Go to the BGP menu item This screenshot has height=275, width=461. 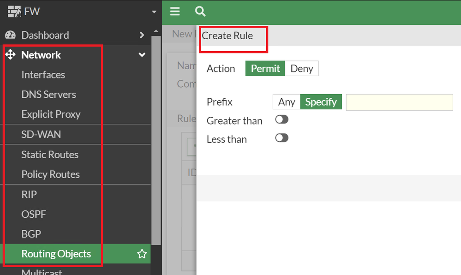(x=31, y=234)
